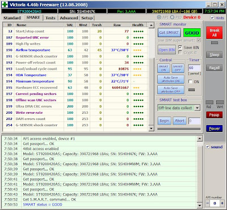Toggle Use IBM super smart checkbox

pyautogui.click(x=199, y=40)
